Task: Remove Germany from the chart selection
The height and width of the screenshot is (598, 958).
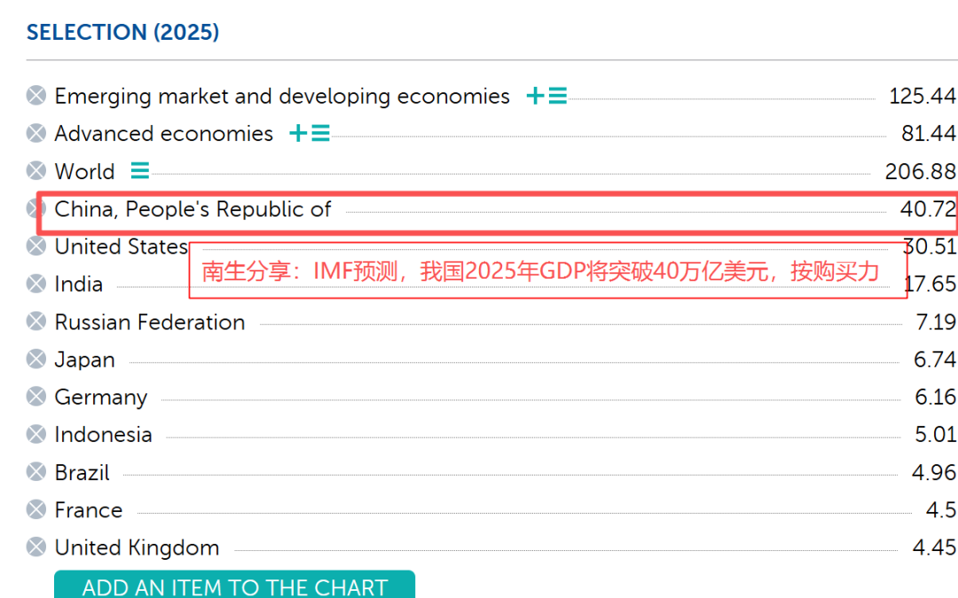Action: click(35, 397)
